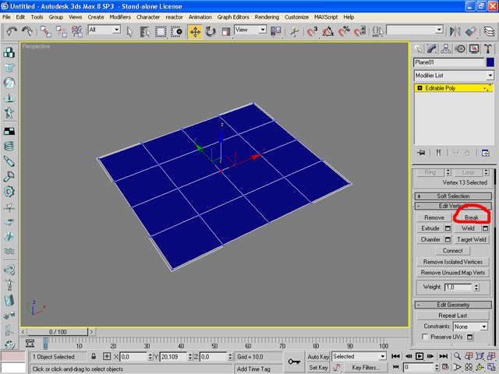Click the Weld button

(x=468, y=228)
